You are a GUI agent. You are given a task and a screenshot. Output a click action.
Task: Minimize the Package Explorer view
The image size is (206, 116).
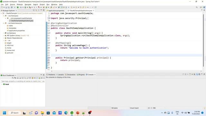(41, 10)
